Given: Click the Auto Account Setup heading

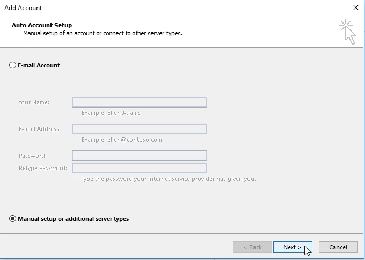Looking at the screenshot, I should pos(42,25).
